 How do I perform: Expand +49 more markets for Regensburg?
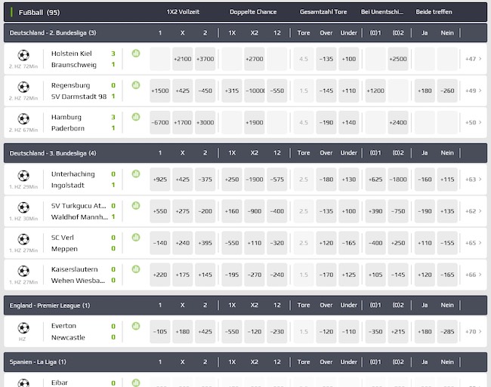point(473,91)
